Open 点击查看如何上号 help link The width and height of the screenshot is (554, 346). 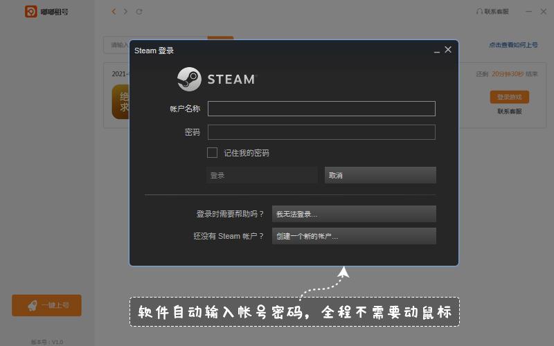pyautogui.click(x=513, y=45)
